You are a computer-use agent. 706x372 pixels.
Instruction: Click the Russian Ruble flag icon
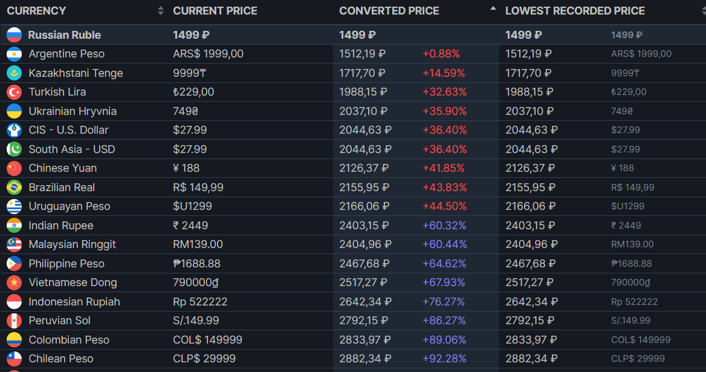(x=14, y=34)
